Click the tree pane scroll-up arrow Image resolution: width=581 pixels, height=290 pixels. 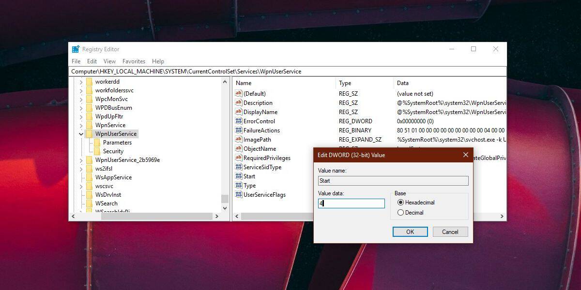(x=225, y=82)
